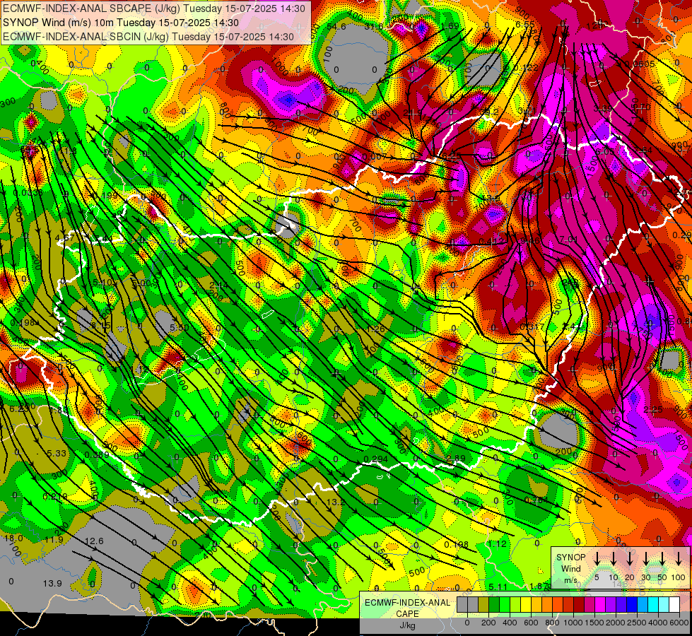Click the '13.9' value at bottom left
This screenshot has height=636, width=692.
click(52, 584)
